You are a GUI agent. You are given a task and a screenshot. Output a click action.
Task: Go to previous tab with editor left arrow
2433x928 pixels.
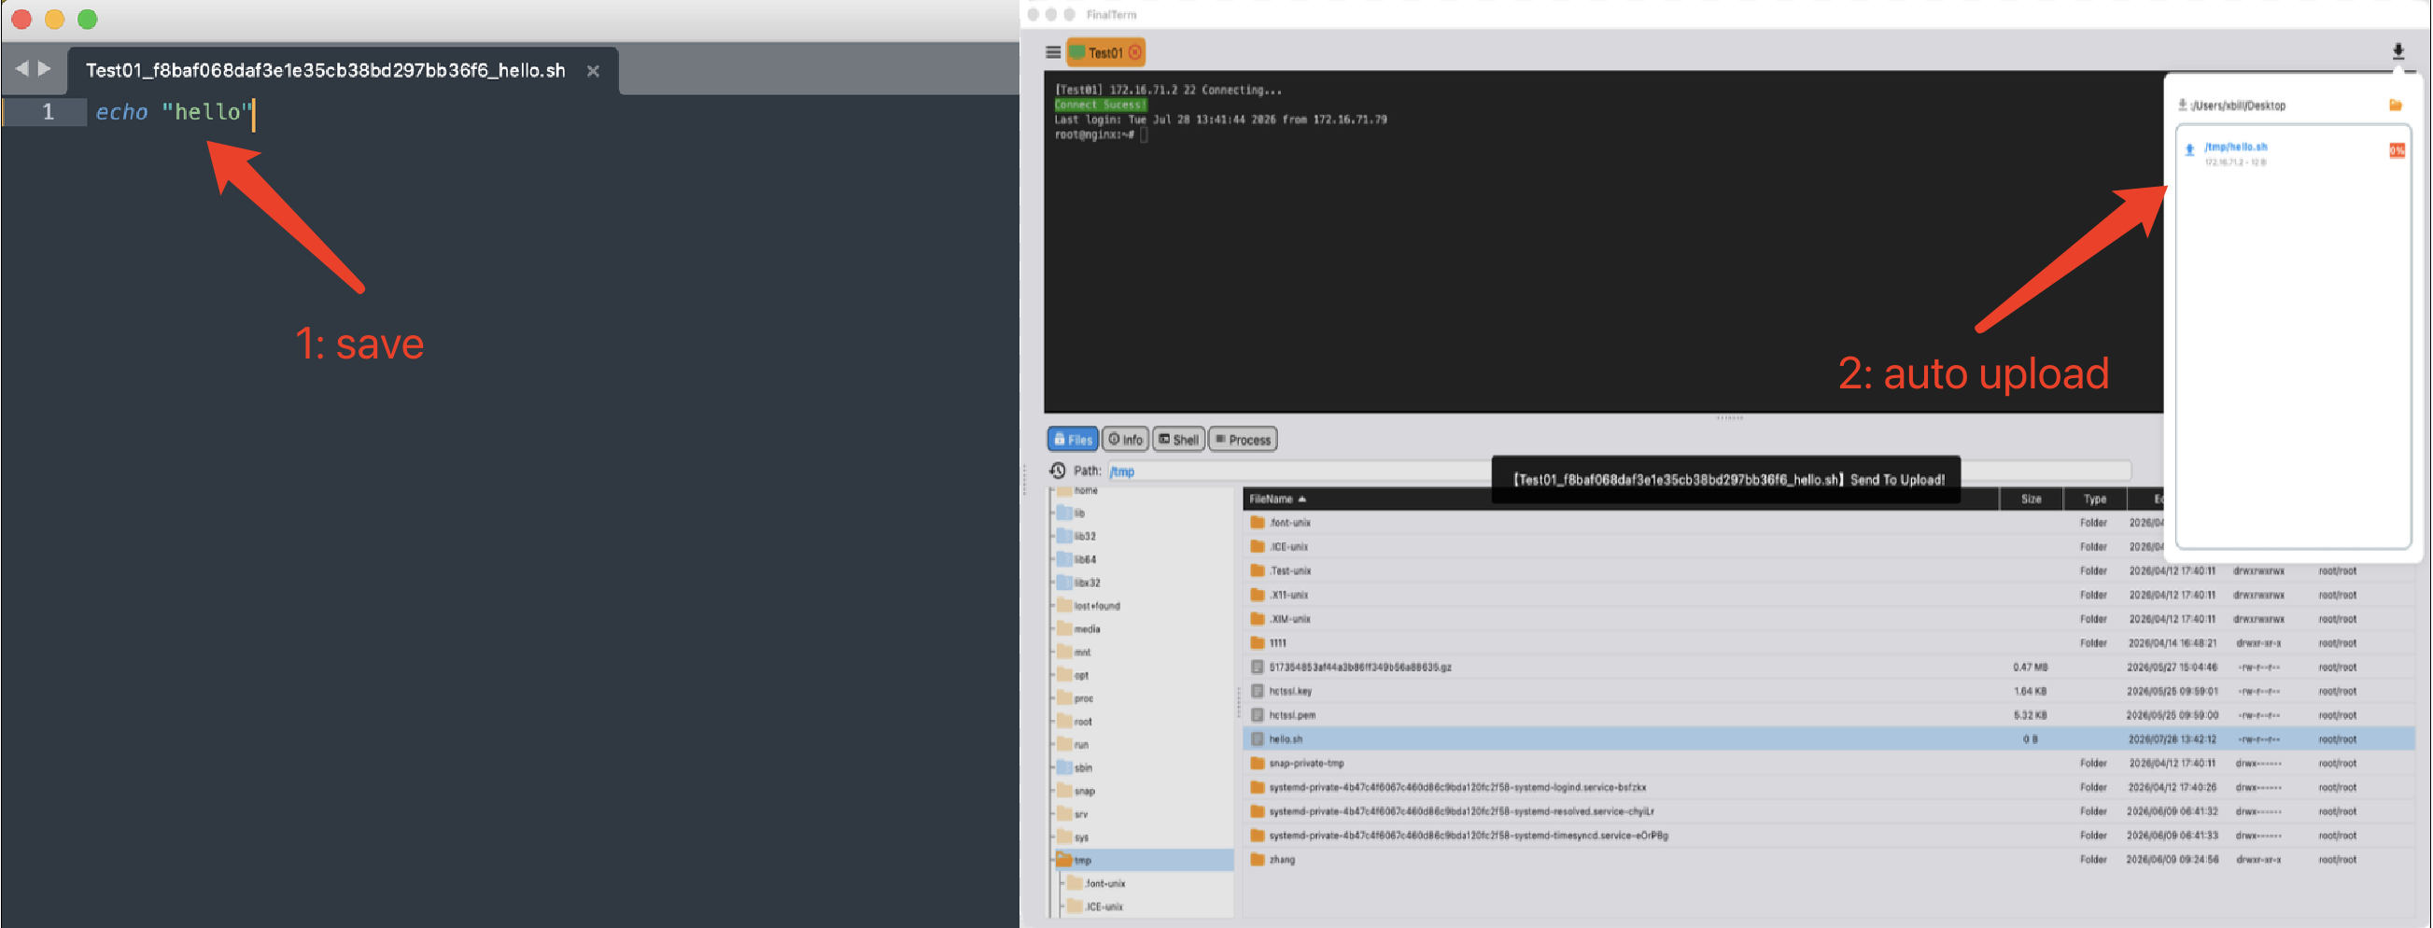[x=21, y=69]
